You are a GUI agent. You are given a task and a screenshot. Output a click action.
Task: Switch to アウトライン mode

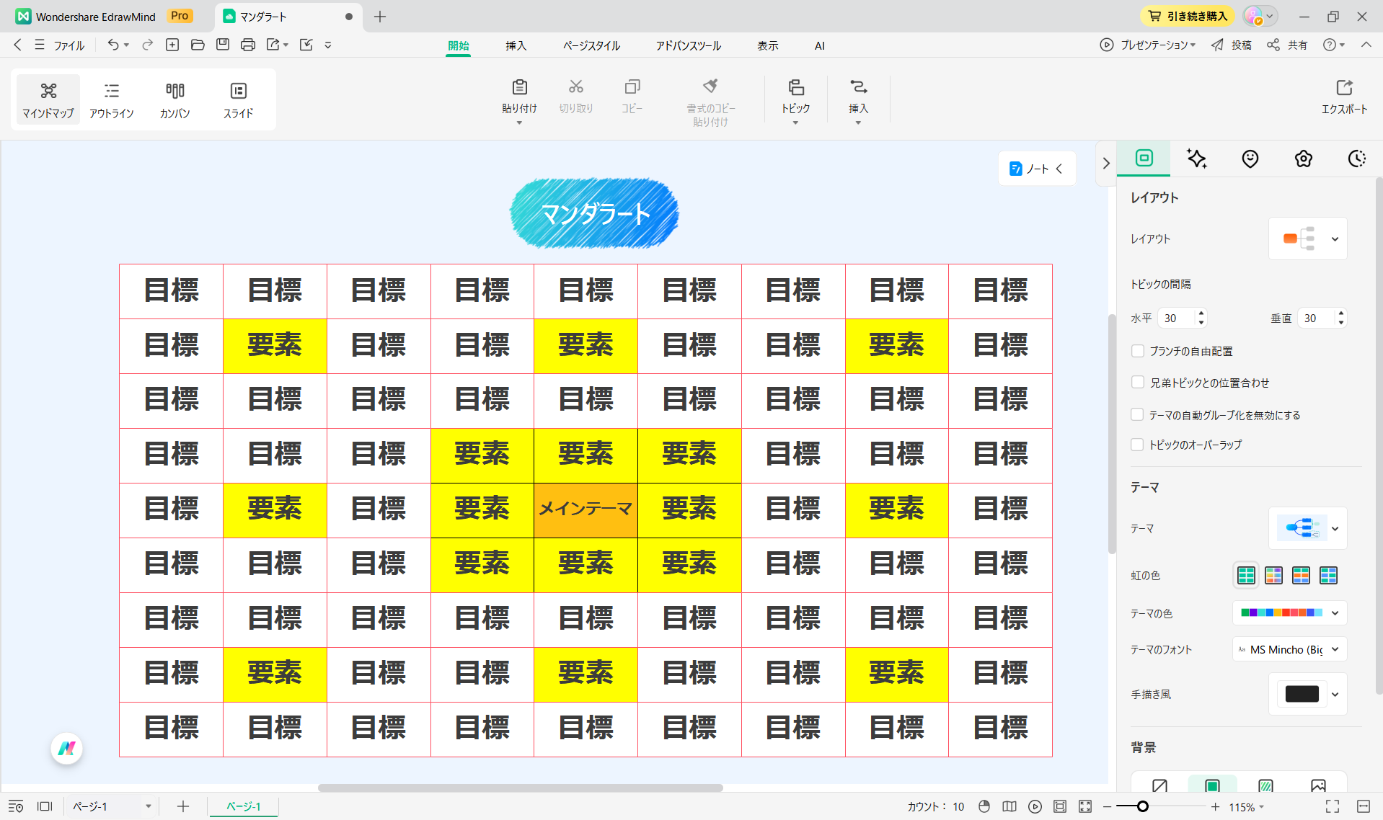pos(111,99)
